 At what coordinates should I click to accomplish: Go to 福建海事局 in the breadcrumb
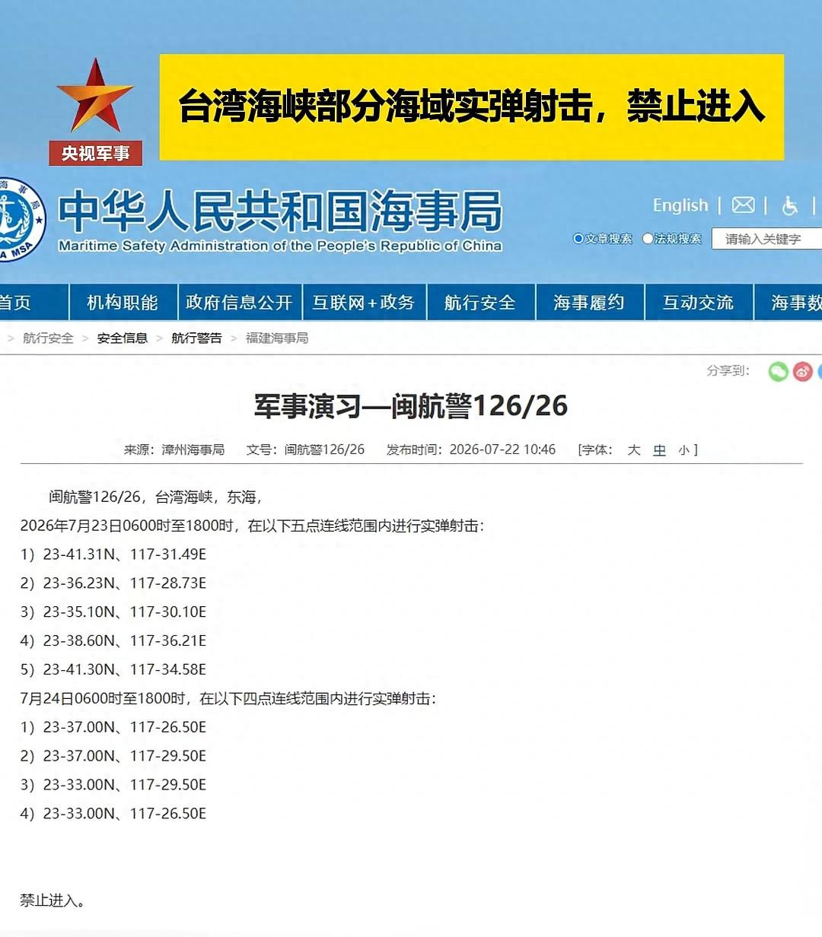[277, 338]
